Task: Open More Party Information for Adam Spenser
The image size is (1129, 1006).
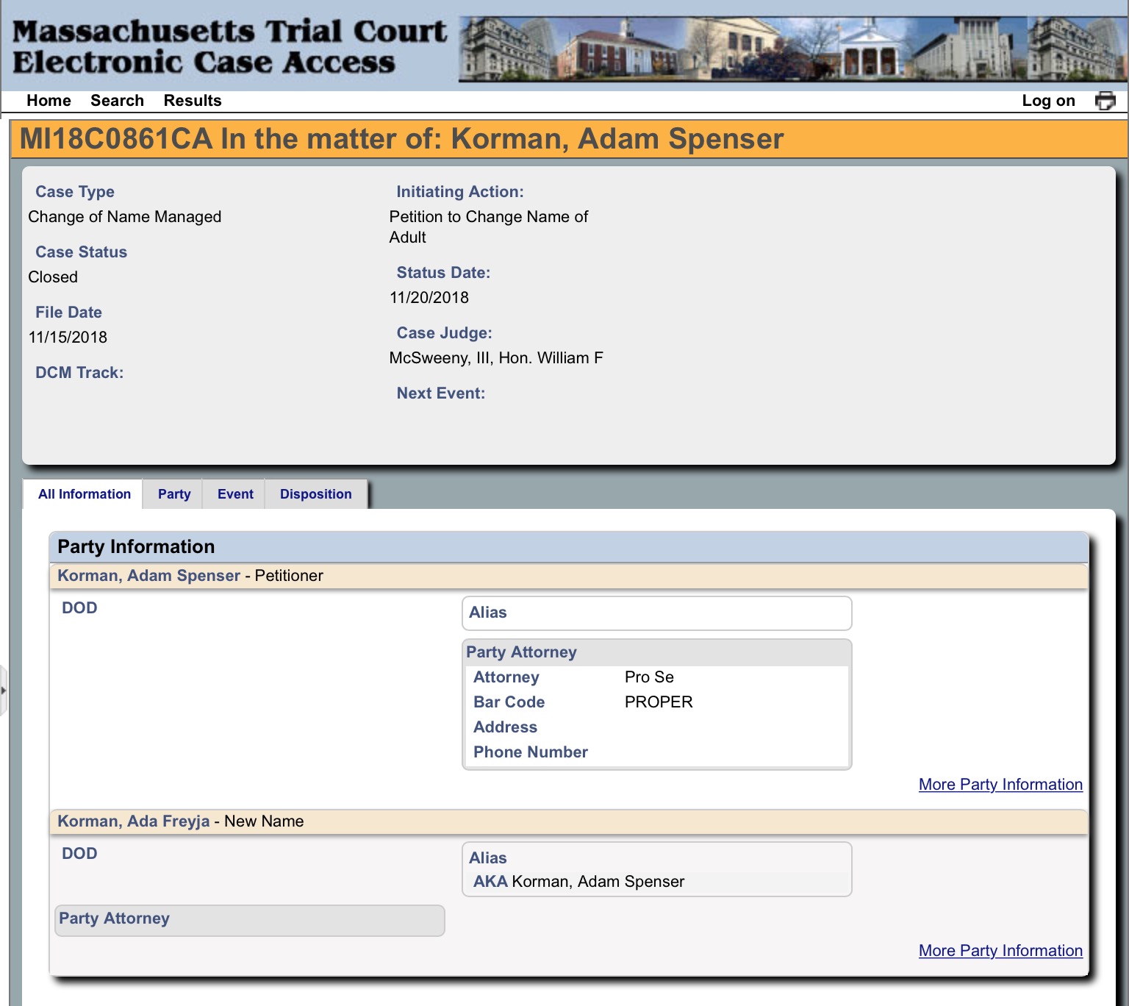Action: (x=1000, y=785)
